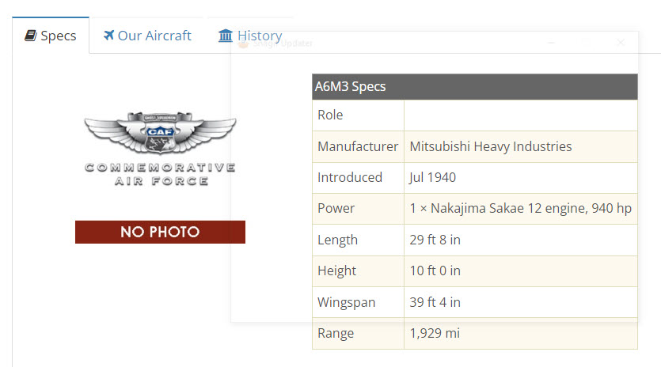Screen dimensions: 661x367
Task: Click the Wingspan value 39 ft 4 in
Action: (435, 302)
